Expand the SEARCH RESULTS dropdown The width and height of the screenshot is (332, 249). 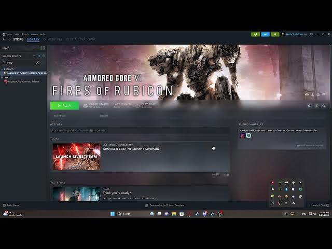coord(34,56)
